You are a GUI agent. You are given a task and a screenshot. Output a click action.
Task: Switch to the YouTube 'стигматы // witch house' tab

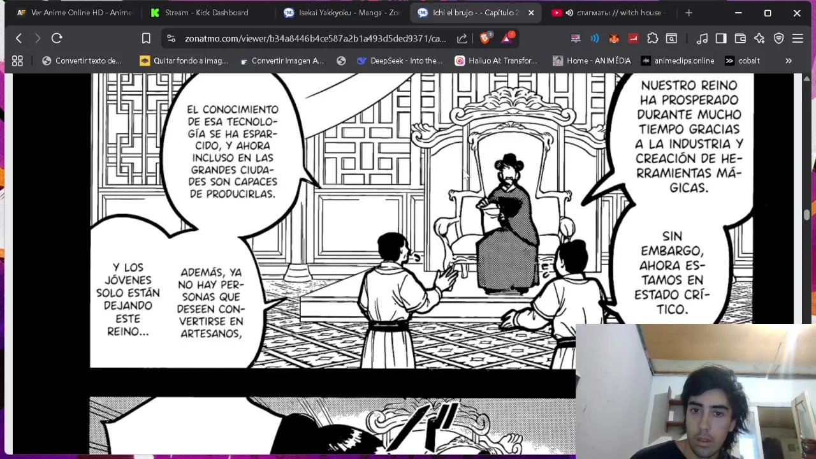pos(609,13)
